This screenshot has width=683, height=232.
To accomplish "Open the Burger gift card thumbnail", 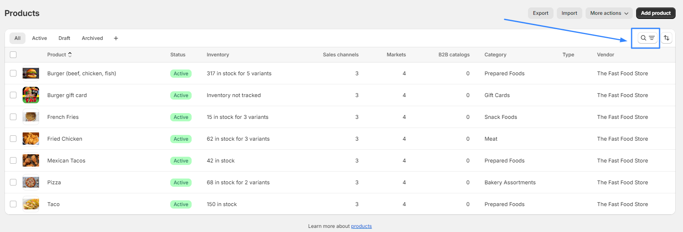I will [31, 95].
